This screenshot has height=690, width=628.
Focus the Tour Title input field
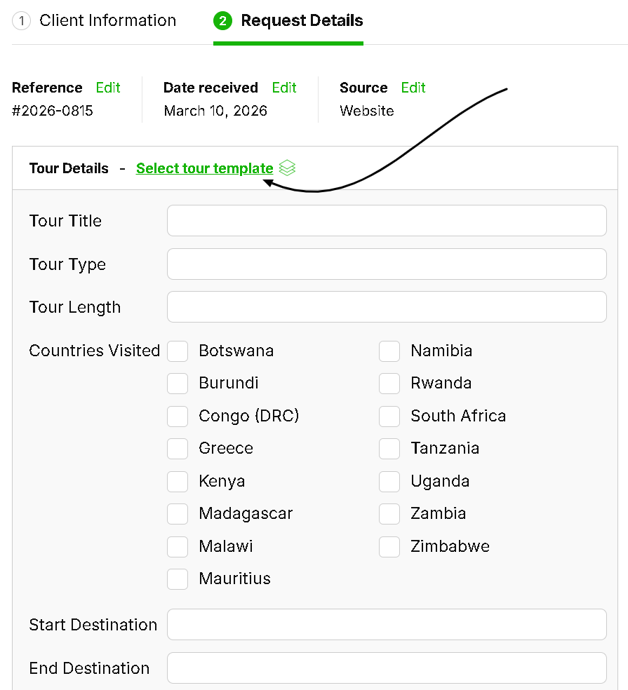coord(387,221)
